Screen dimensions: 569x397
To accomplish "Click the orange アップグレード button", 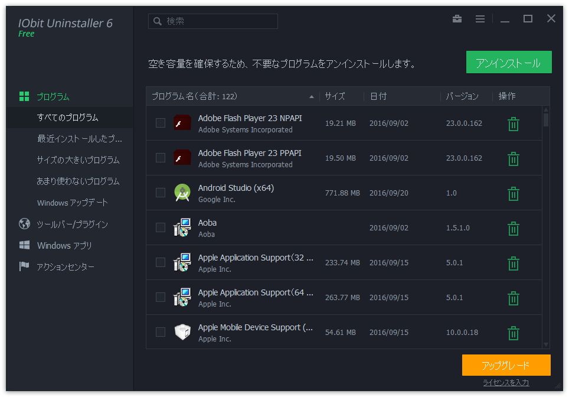I will click(x=506, y=365).
